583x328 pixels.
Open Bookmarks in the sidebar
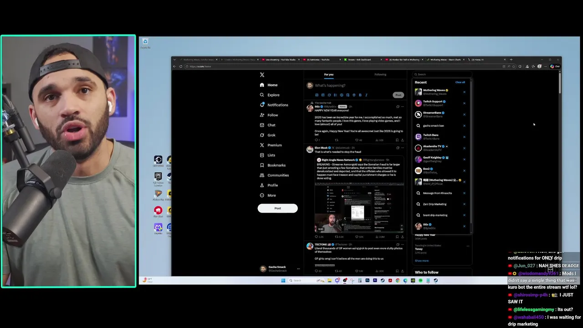point(272,165)
